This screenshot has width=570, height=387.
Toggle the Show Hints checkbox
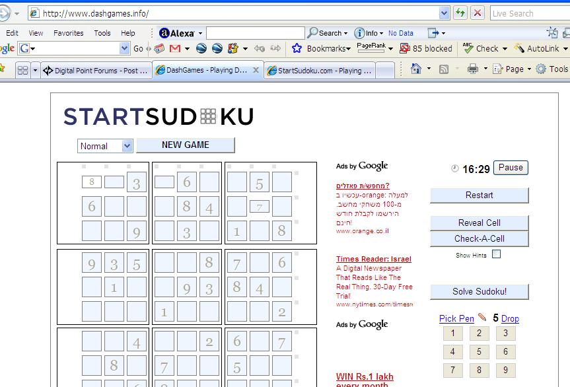(496, 254)
